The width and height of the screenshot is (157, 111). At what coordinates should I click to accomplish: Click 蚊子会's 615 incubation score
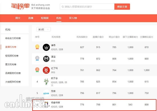146,82
